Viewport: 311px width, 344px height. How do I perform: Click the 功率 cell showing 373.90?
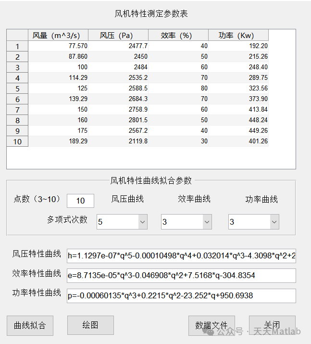pos(238,99)
